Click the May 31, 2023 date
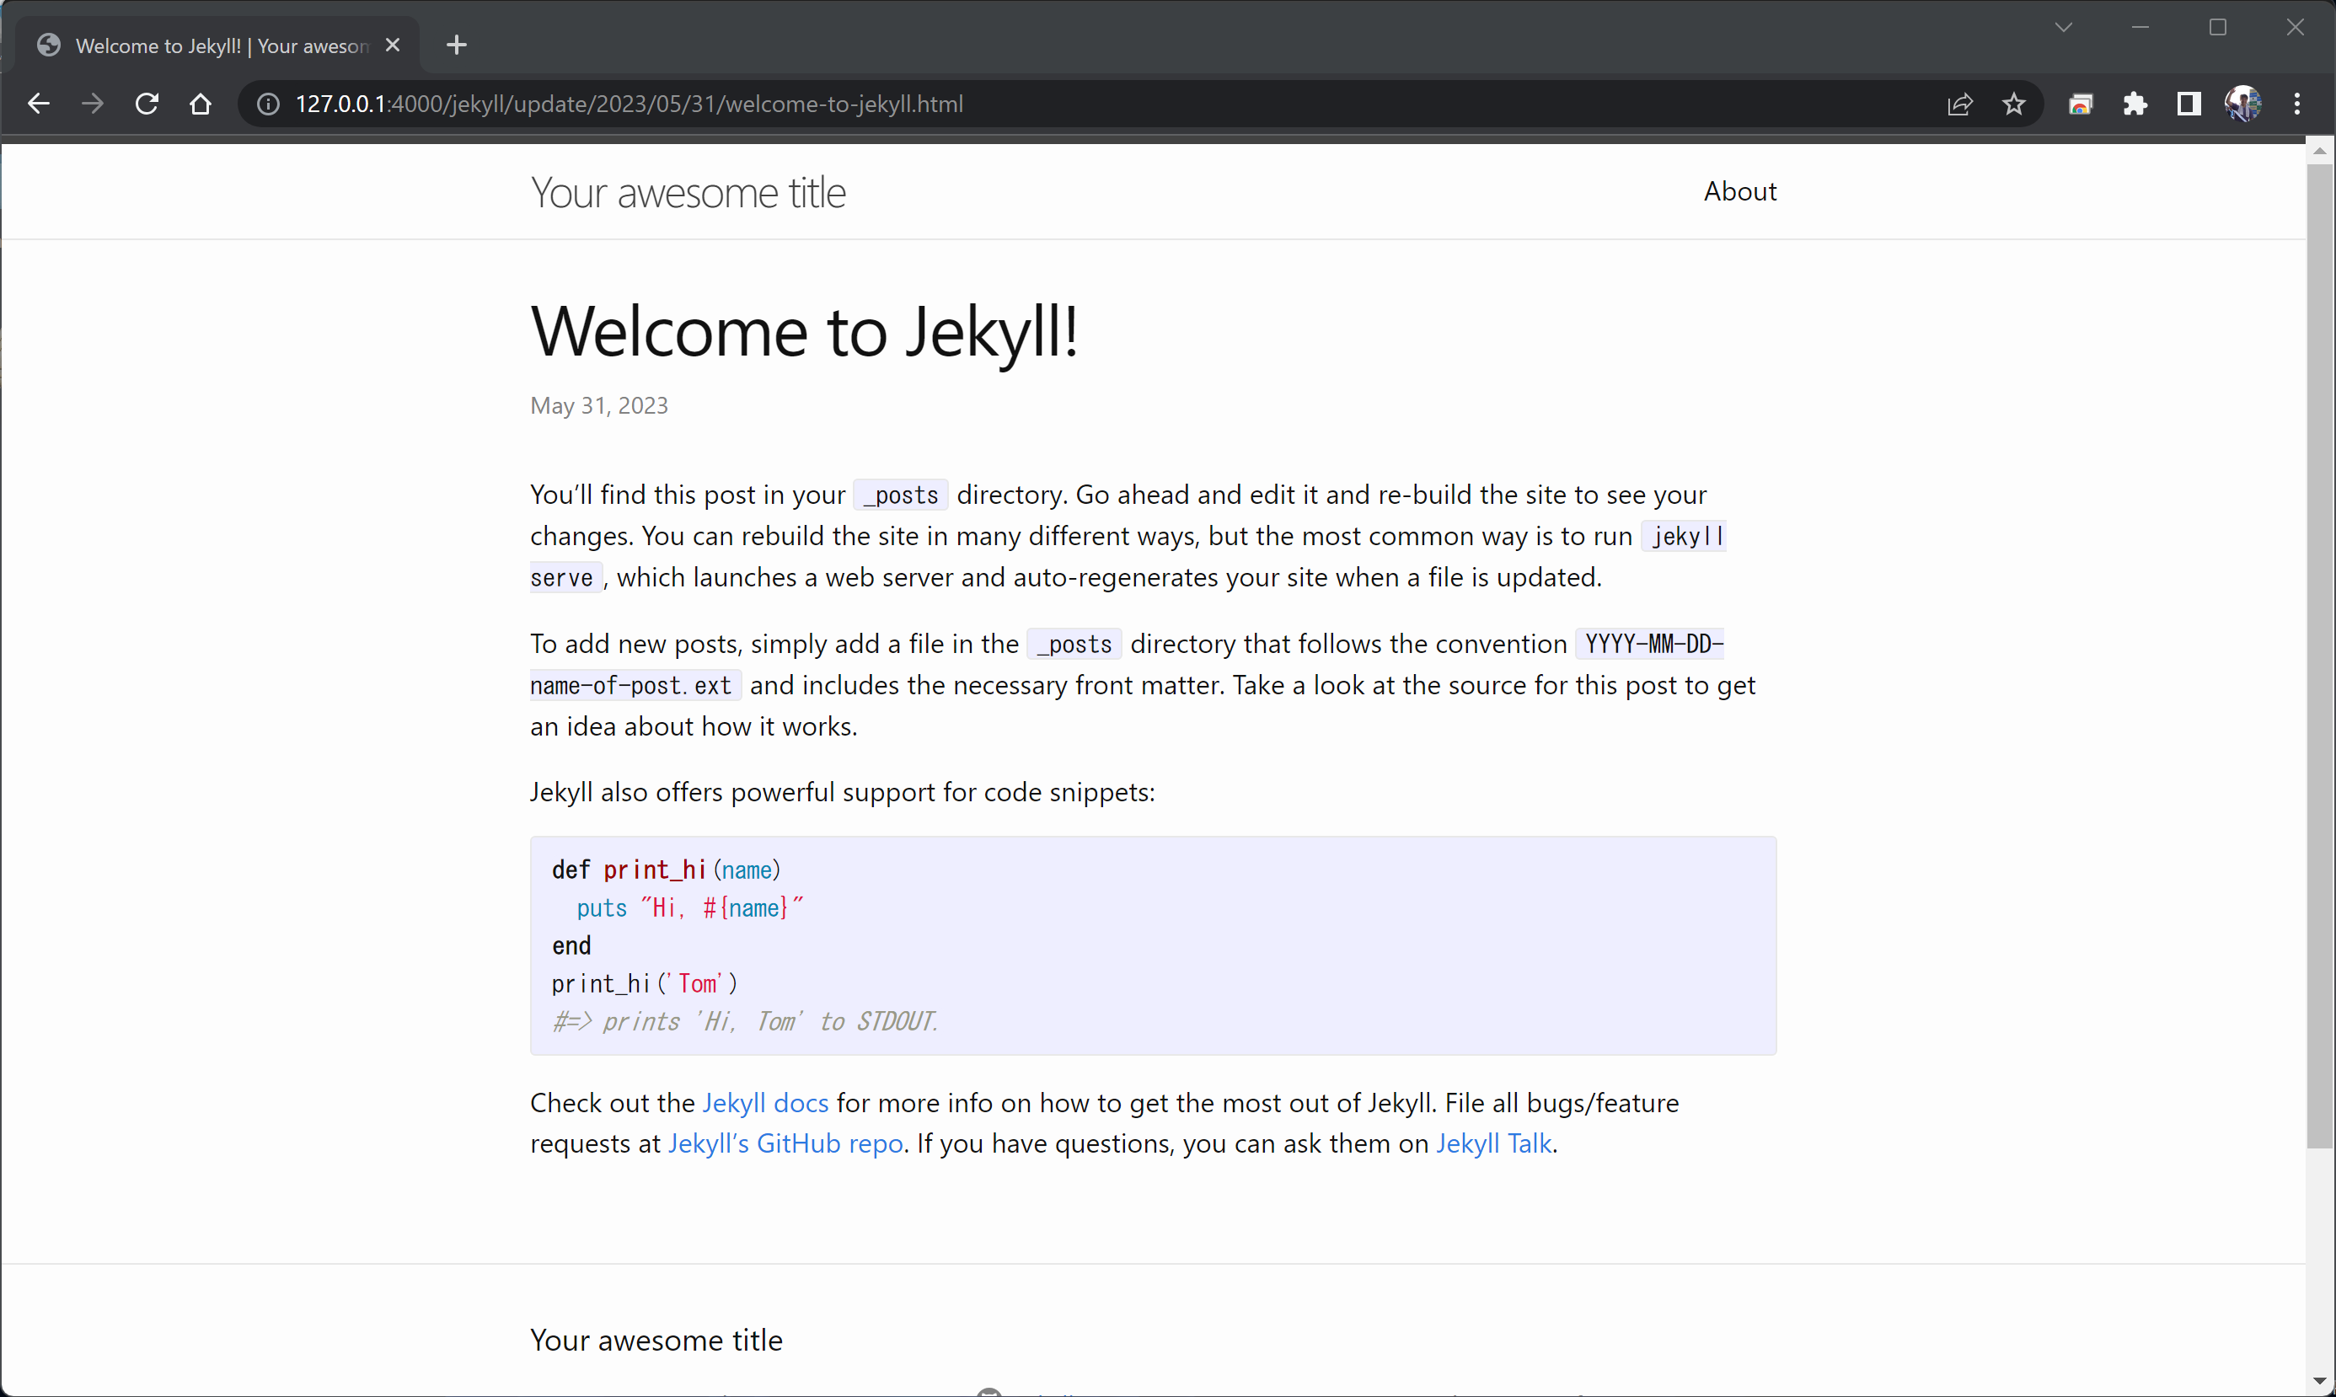The width and height of the screenshot is (2336, 1397). [x=599, y=406]
